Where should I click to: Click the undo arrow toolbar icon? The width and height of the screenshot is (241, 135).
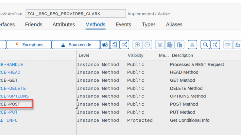[237, 45]
